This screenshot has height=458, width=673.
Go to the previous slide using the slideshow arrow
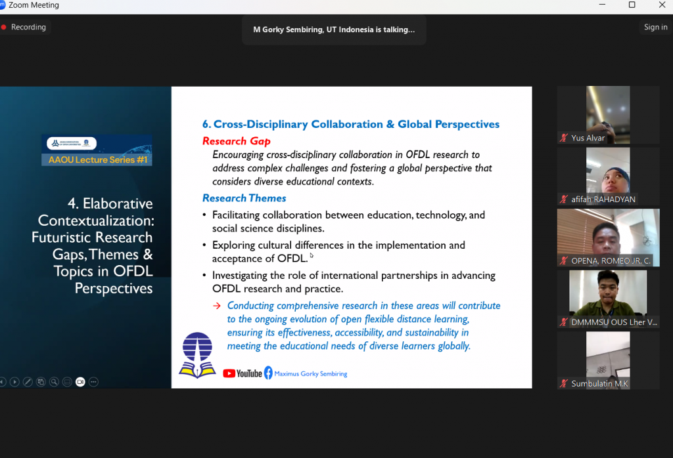coord(2,382)
